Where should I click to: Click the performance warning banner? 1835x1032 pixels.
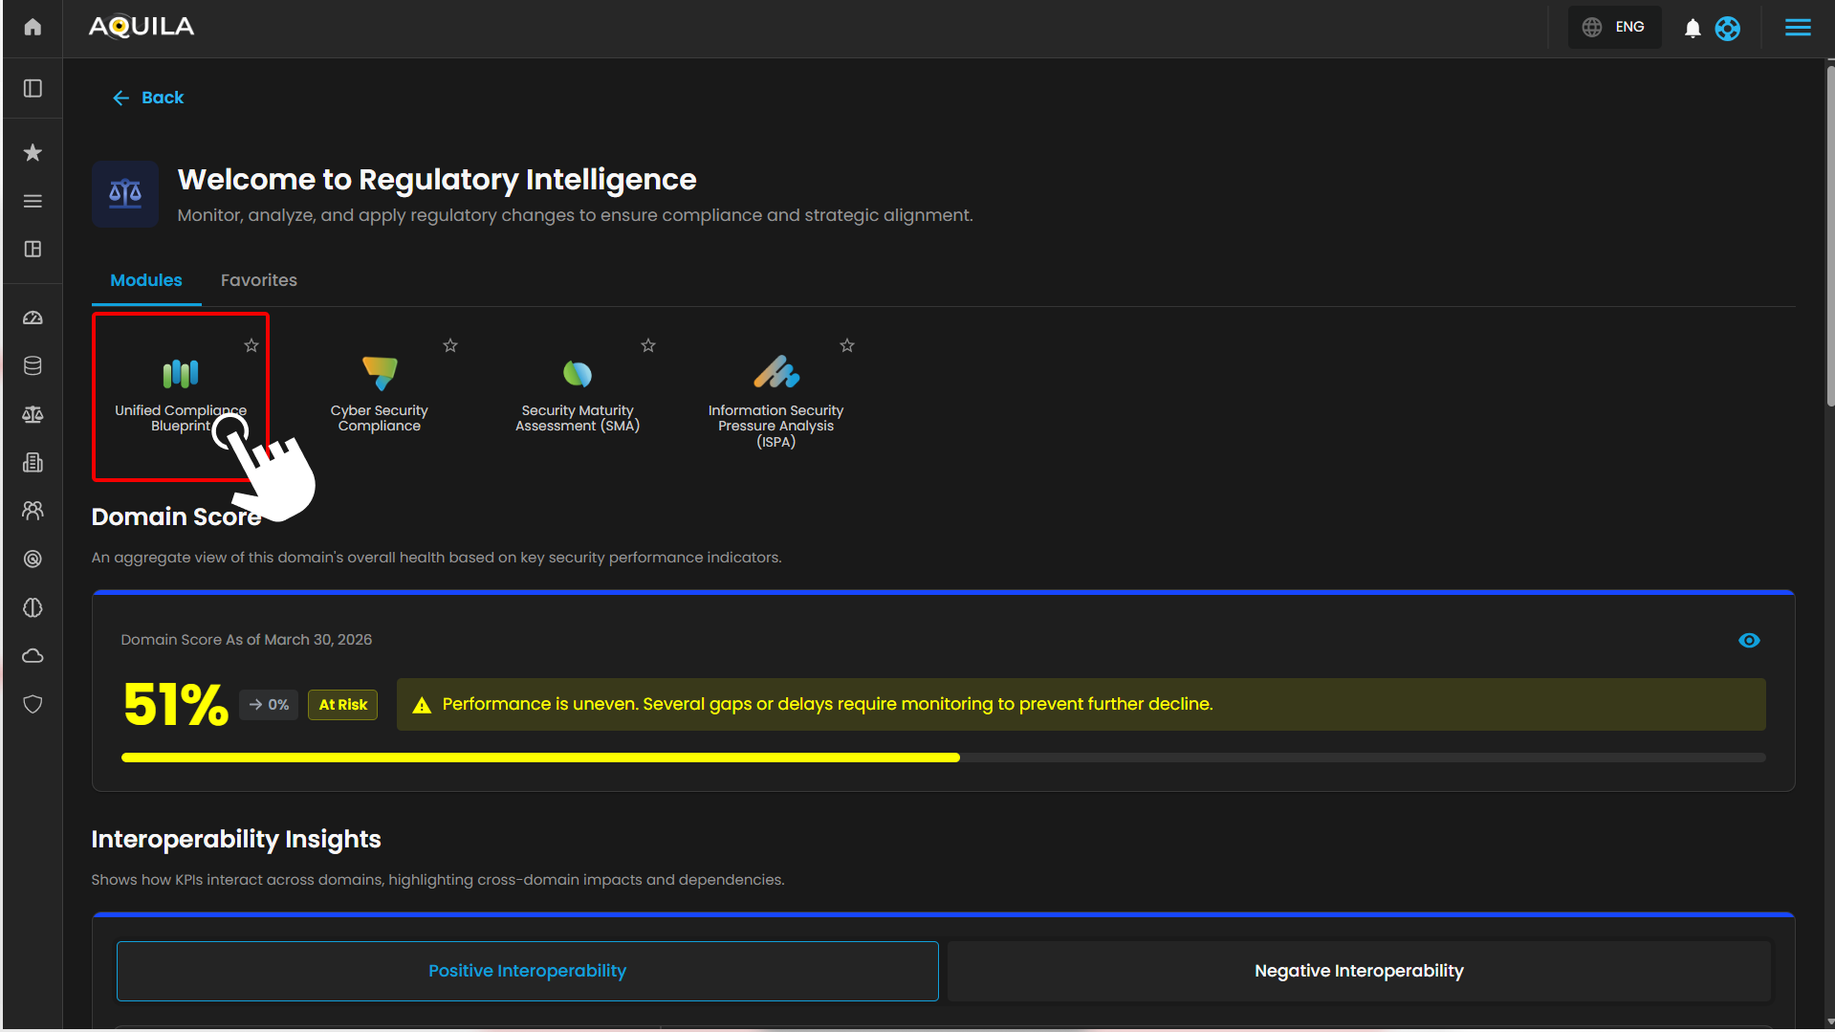(x=1081, y=705)
